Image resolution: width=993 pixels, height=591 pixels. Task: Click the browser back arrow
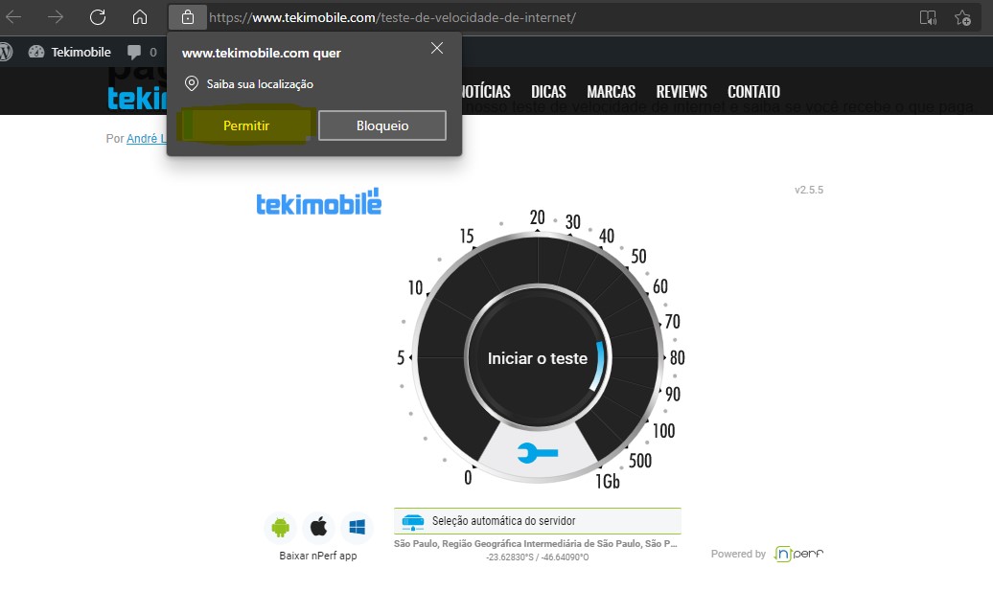(x=13, y=17)
